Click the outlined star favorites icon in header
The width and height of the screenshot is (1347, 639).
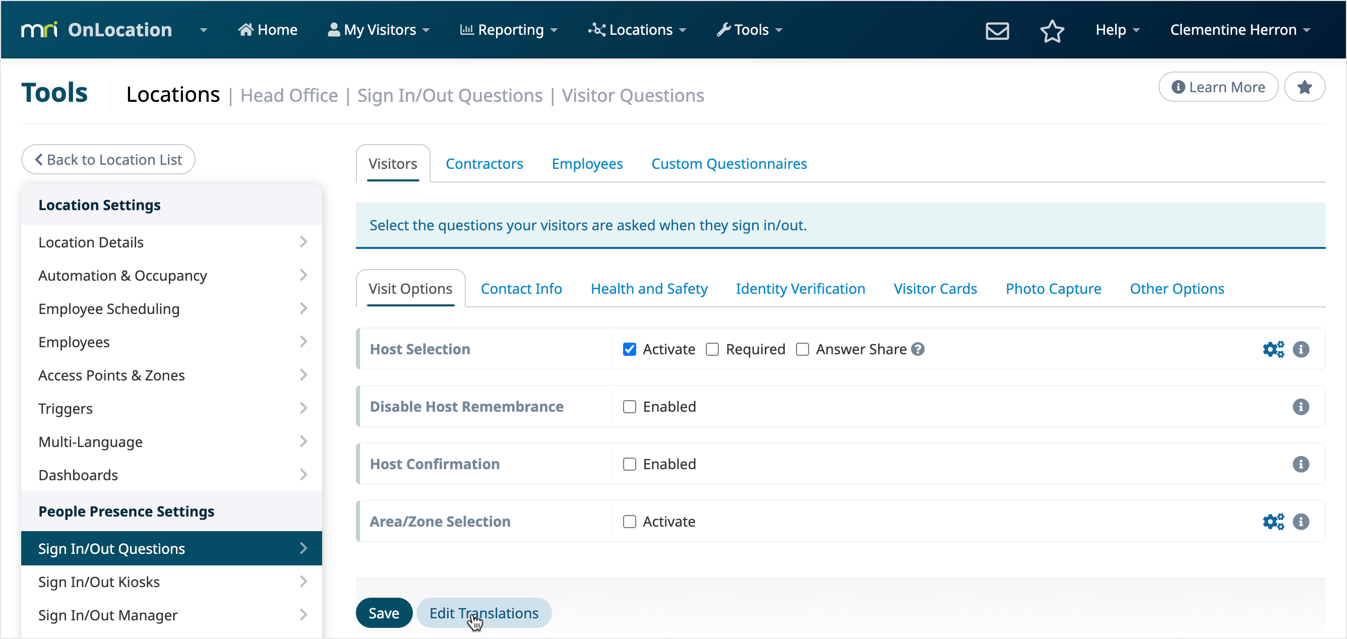point(1052,30)
